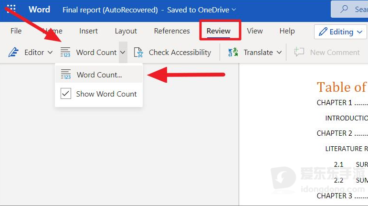
Task: Click the search magnifier icon
Action: (344, 9)
